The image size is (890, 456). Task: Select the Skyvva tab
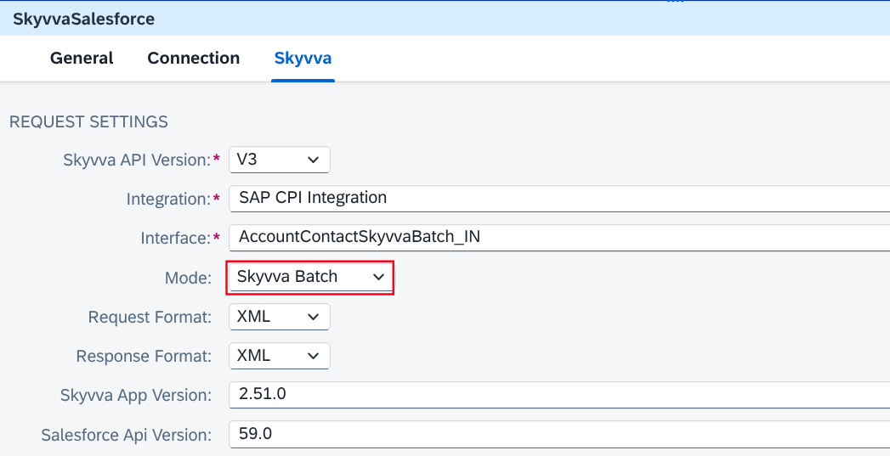(303, 58)
